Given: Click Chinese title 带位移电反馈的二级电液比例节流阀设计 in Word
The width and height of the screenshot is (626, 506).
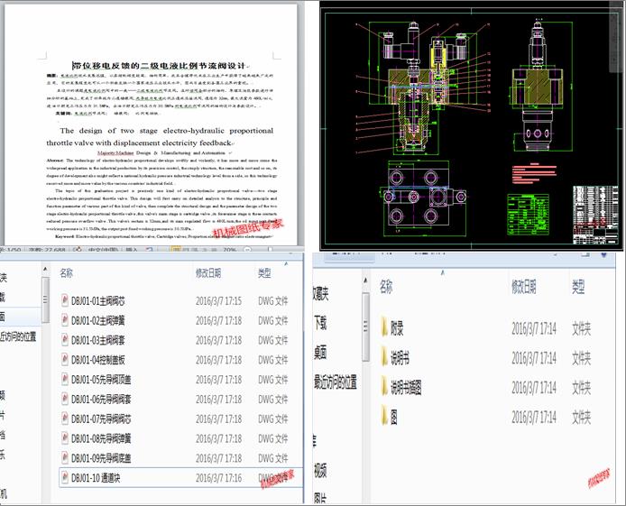Looking at the screenshot, I should pos(159,66).
